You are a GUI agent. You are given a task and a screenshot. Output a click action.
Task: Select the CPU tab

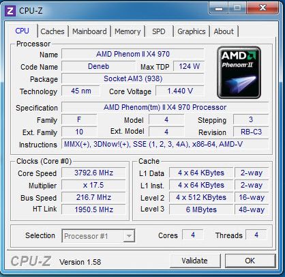coord(22,31)
